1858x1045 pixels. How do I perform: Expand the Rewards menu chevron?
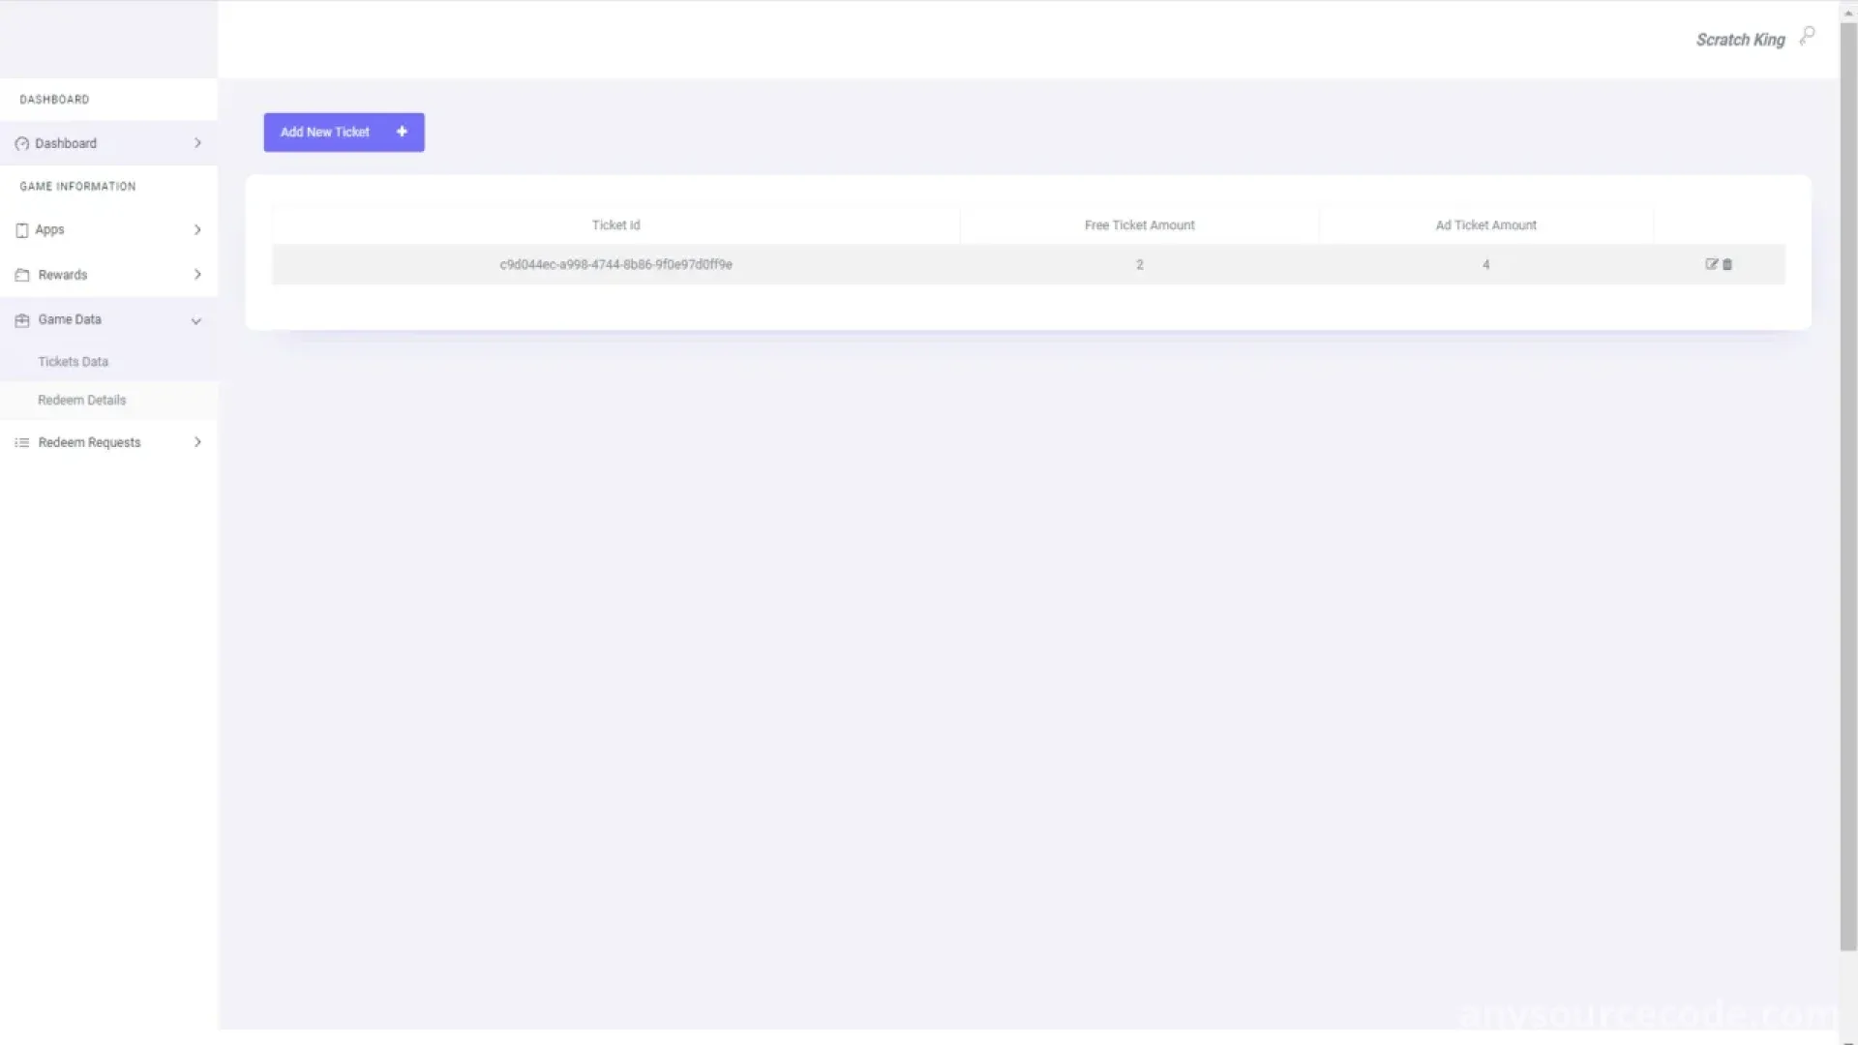tap(197, 275)
